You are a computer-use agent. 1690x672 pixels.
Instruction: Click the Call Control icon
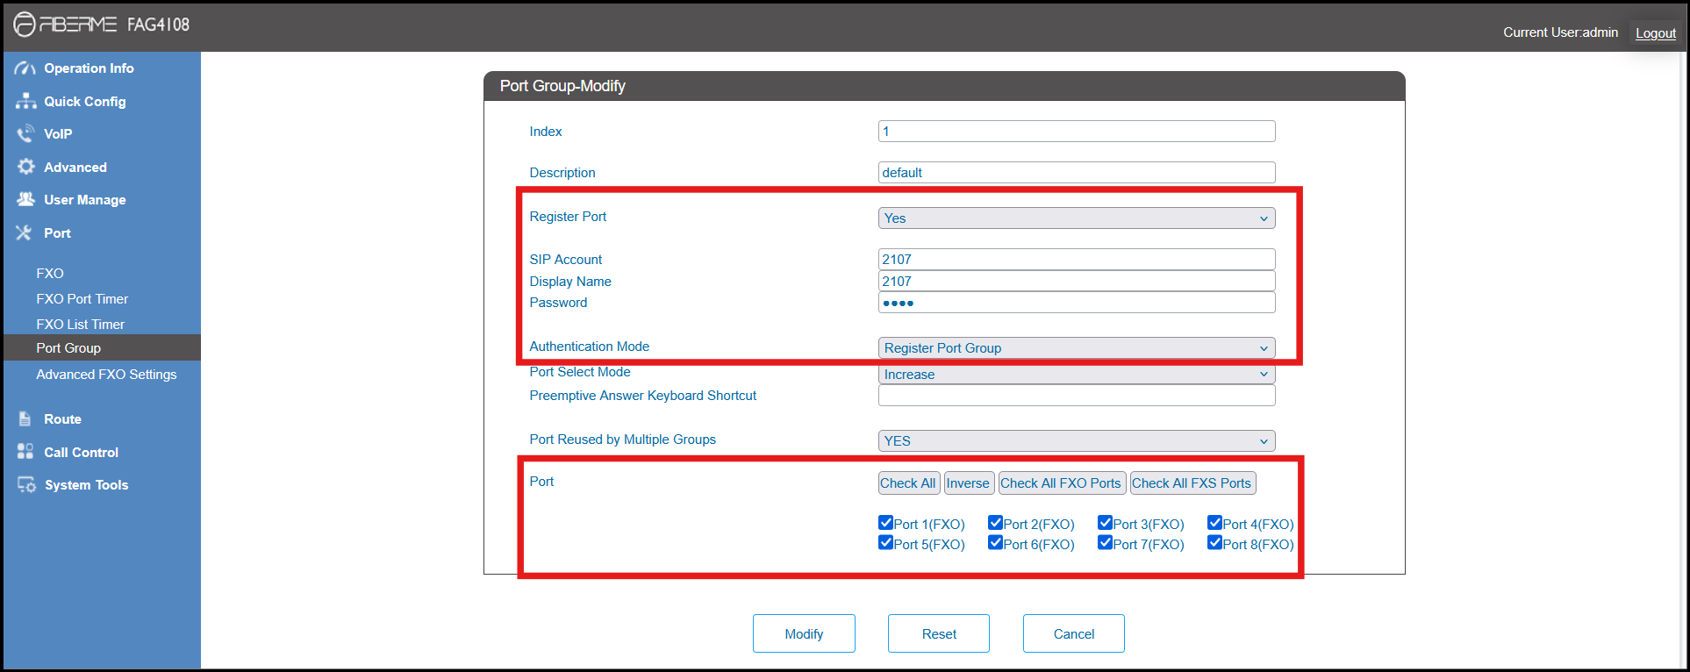25,452
